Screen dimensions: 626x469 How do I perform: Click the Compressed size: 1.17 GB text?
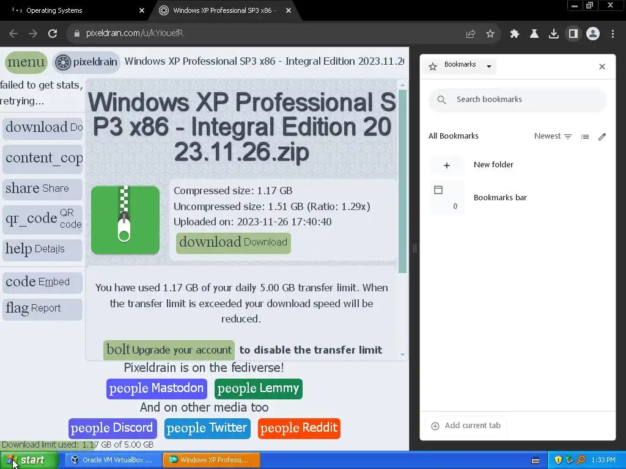click(x=233, y=191)
